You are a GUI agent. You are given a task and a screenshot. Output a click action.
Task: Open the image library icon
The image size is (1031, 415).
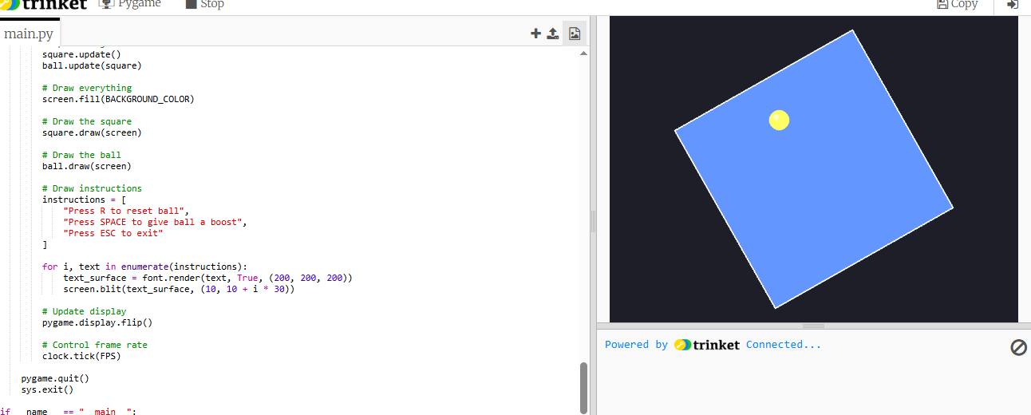click(x=574, y=34)
